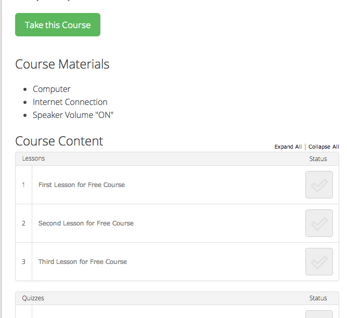Select lesson number 3 in the list
This screenshot has width=347, height=318.
[23, 262]
